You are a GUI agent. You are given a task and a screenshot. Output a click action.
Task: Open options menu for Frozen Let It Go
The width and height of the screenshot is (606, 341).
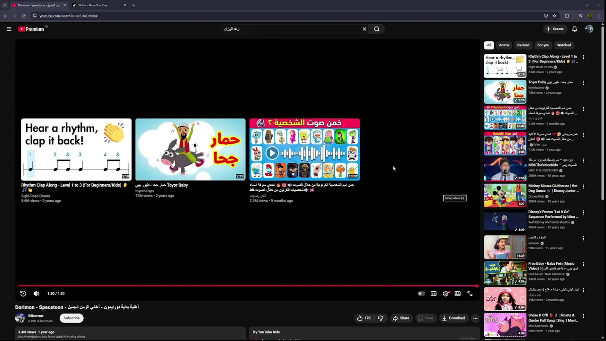click(583, 213)
